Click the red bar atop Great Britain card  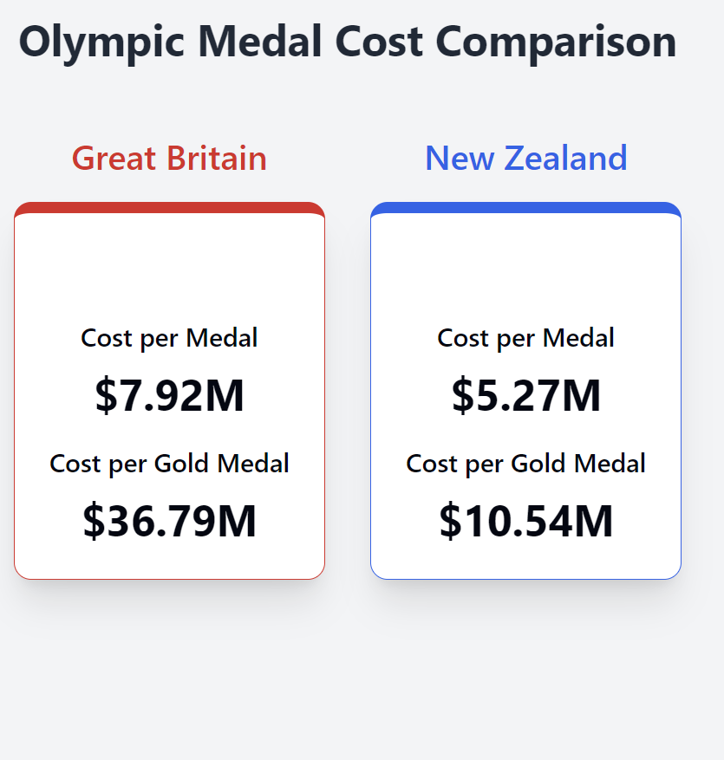[x=169, y=208]
